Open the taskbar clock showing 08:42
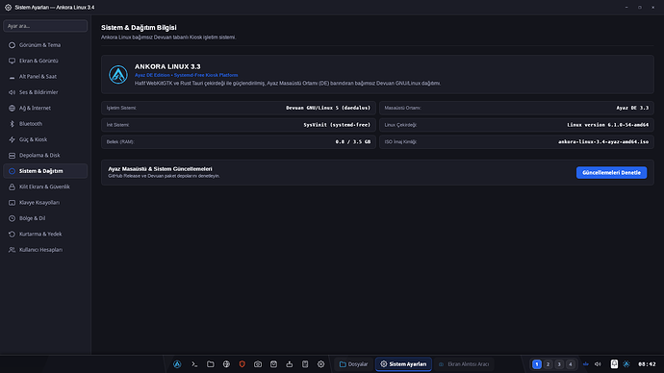 point(647,364)
